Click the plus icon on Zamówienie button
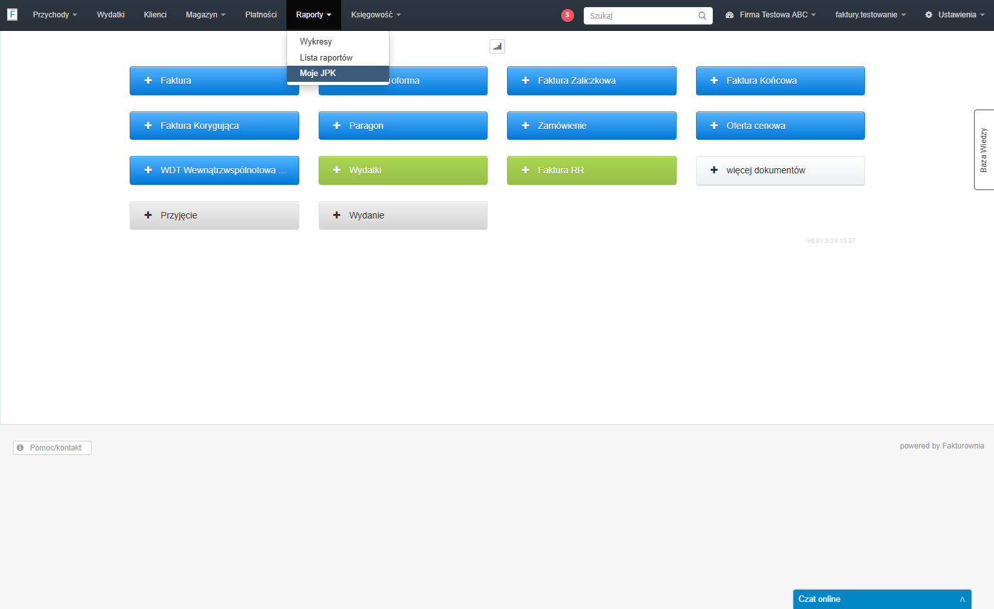Image resolution: width=994 pixels, height=609 pixels. pyautogui.click(x=525, y=126)
